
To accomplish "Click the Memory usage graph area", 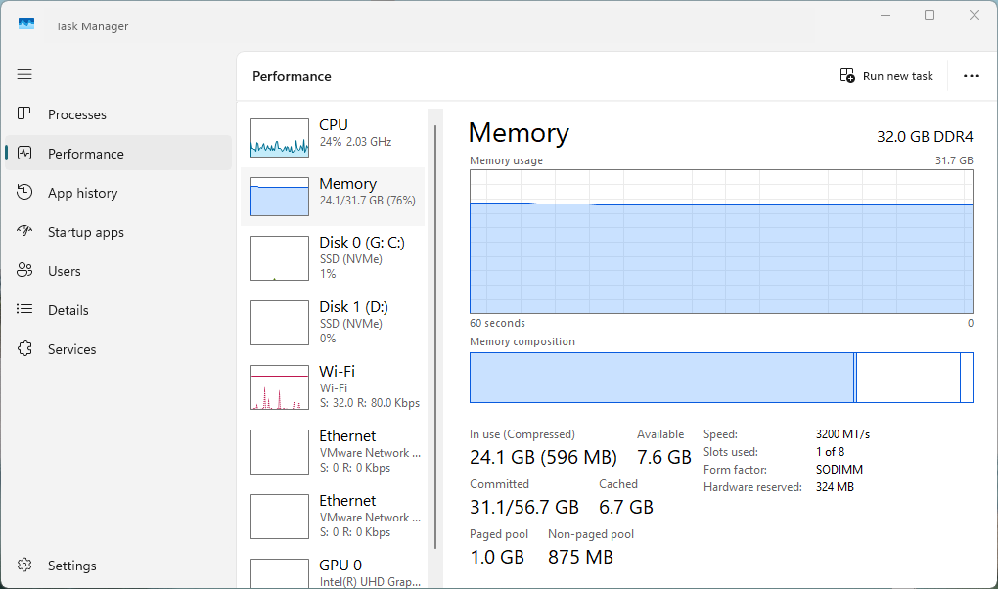I will pyautogui.click(x=721, y=242).
